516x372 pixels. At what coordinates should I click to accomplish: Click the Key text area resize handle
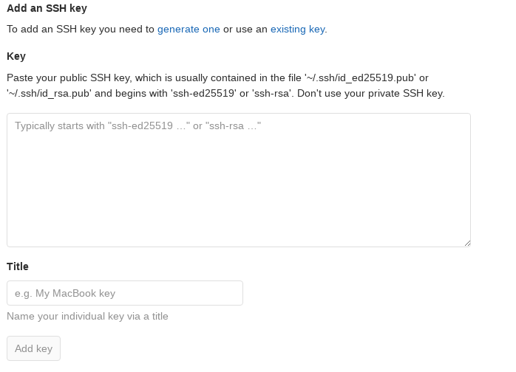coord(466,242)
